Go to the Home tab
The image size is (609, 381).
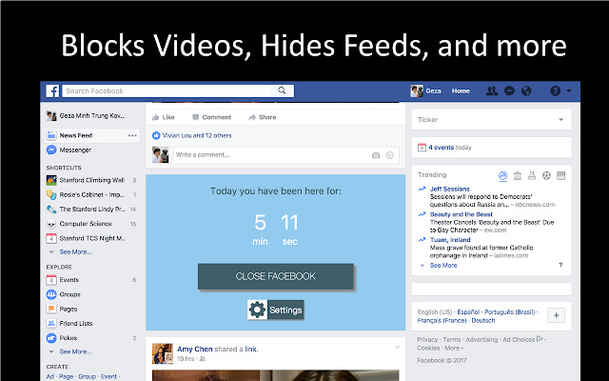tap(461, 91)
